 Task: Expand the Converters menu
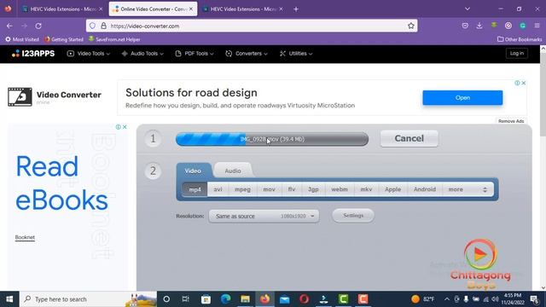click(247, 54)
